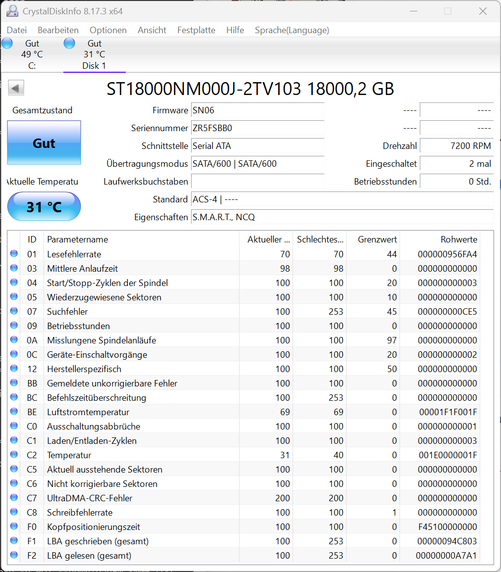Click the Grenzwert column header
501x572 pixels.
[373, 239]
